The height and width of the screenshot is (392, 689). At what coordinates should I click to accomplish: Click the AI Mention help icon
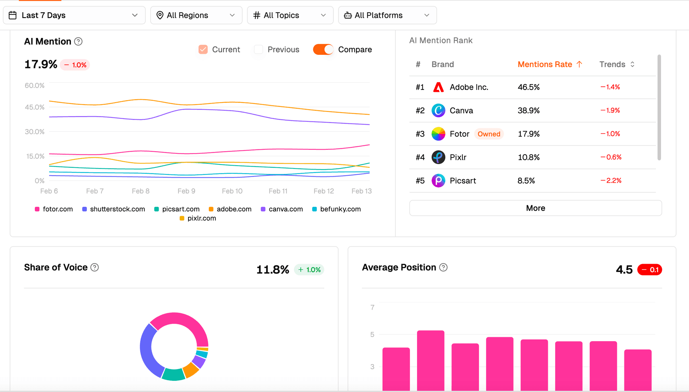pyautogui.click(x=78, y=42)
